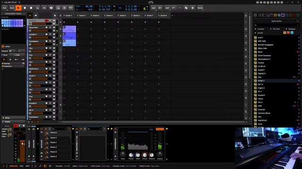Viewport: 302px width, 169px height.
Task: Click the panel icon beside ADD button
Action: coord(160,8)
